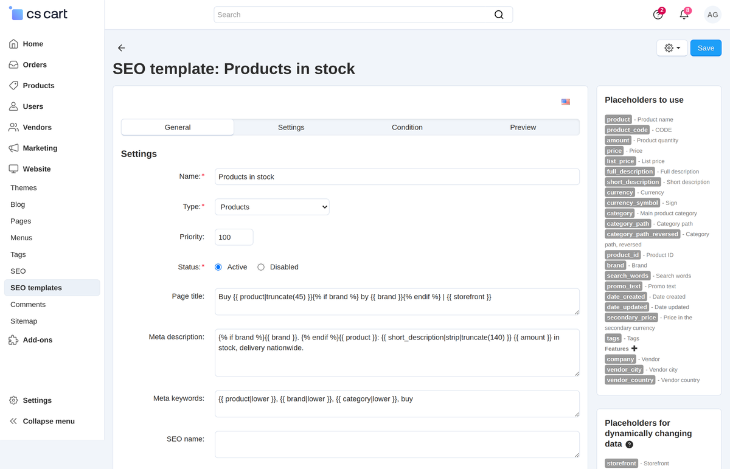Click the Marketing megaphone icon
Image resolution: width=730 pixels, height=469 pixels.
coord(13,148)
